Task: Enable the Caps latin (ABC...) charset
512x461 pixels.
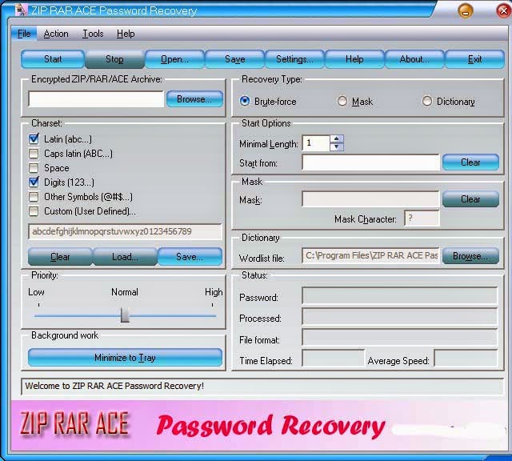Action: [x=34, y=154]
